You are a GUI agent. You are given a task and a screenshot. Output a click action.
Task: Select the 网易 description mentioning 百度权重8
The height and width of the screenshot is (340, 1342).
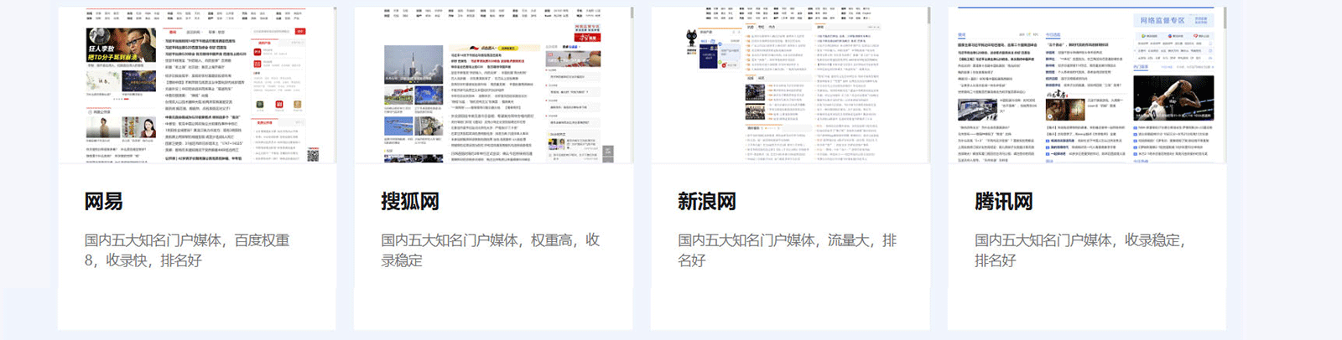[x=187, y=250]
